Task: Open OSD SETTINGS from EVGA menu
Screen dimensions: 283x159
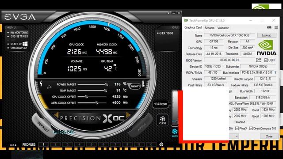Action: tap(19, 36)
